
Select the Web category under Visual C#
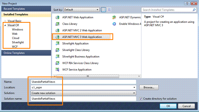[15, 34]
